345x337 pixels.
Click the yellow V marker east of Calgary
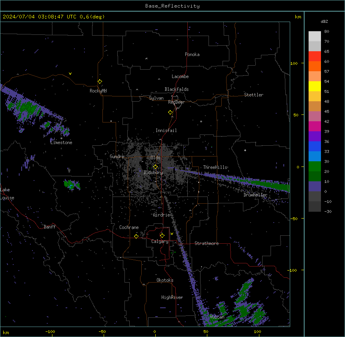click(x=172, y=234)
